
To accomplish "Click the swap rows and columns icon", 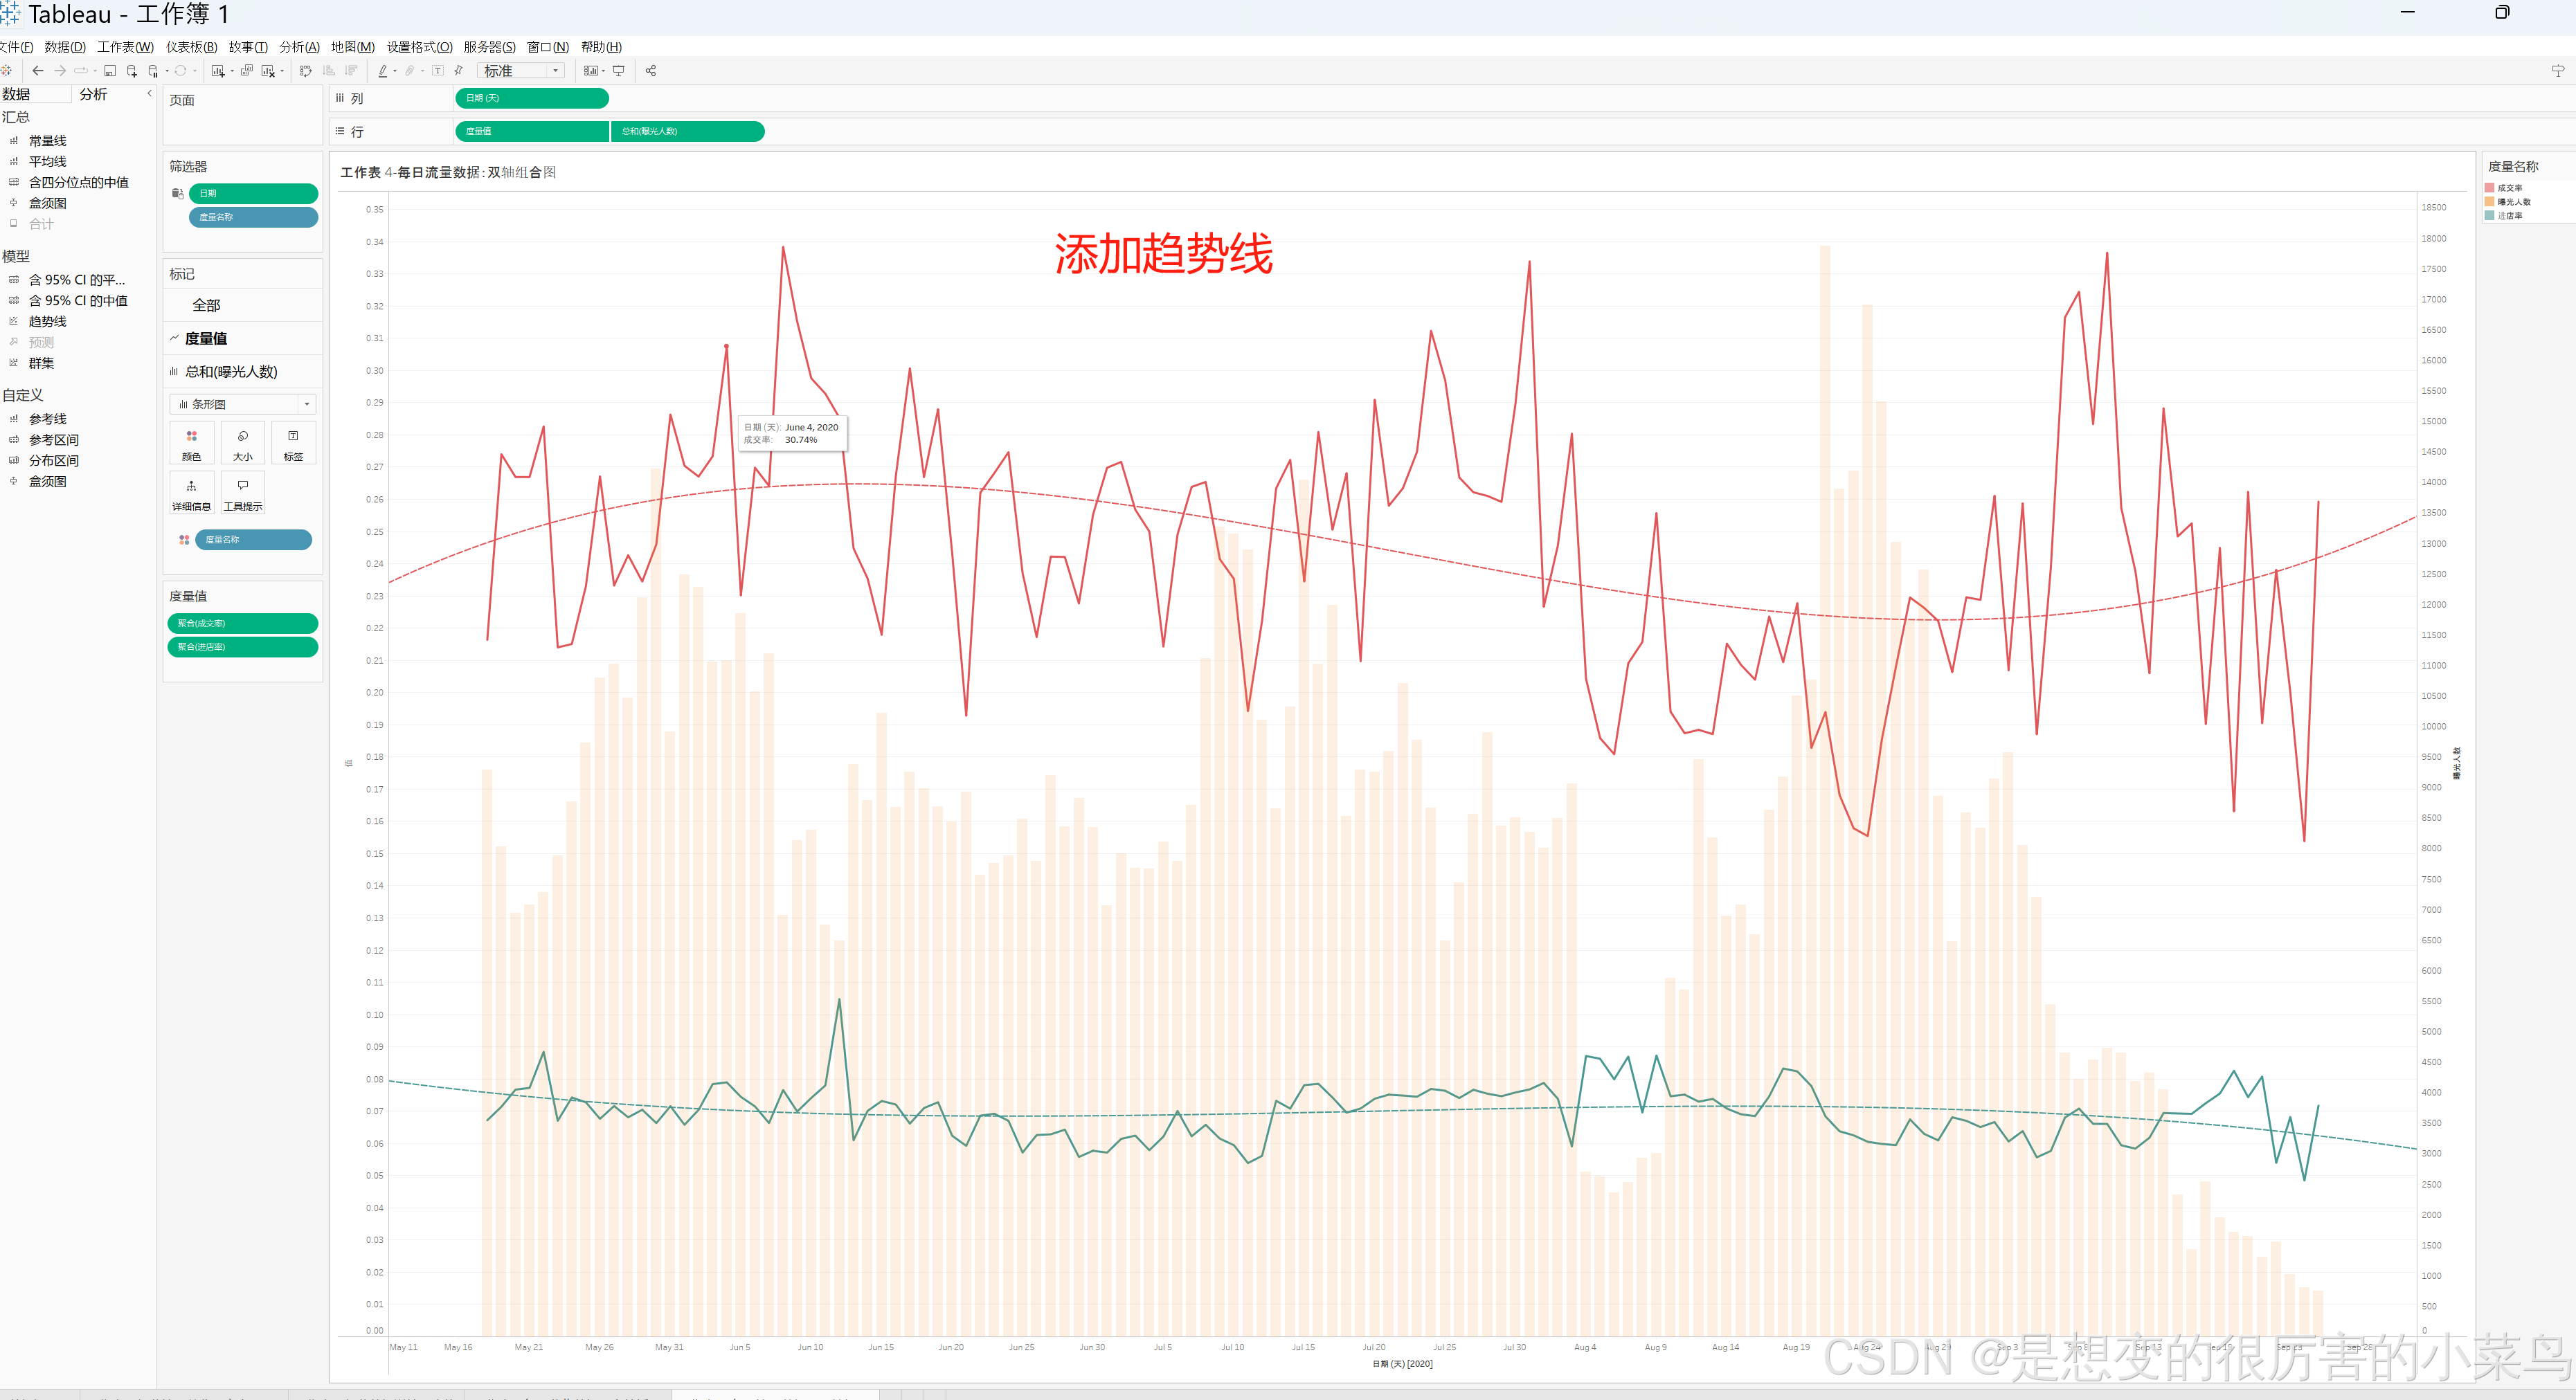I will tap(306, 71).
